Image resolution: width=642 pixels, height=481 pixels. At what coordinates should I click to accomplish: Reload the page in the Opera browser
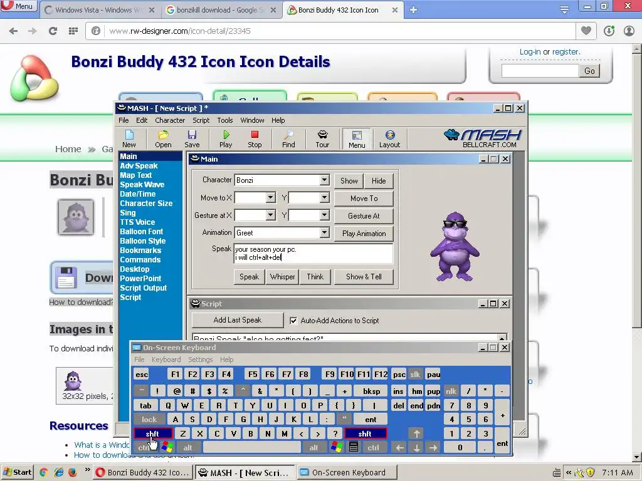click(x=53, y=31)
